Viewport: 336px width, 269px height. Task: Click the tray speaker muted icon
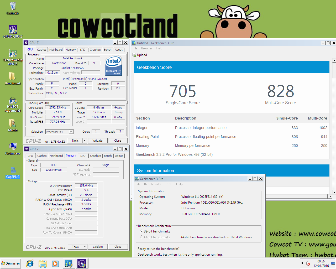pos(308,263)
